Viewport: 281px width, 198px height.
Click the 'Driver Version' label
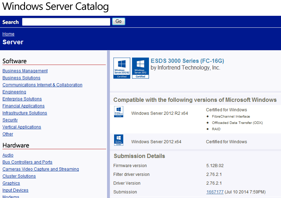pos(127,183)
